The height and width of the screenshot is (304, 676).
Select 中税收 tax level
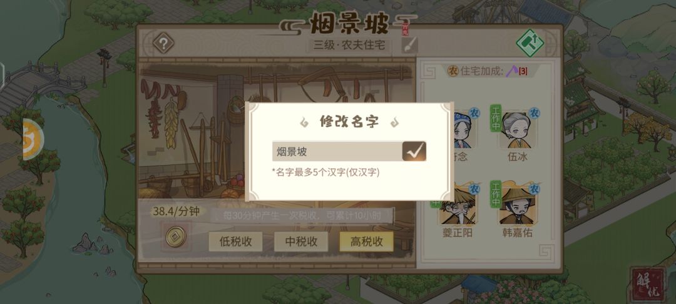click(x=301, y=241)
